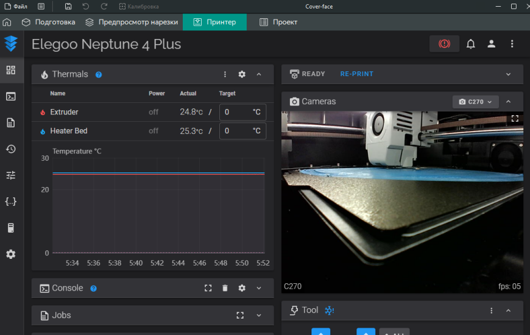Collapse the Thermals panel
This screenshot has height=335, width=530.
point(259,74)
